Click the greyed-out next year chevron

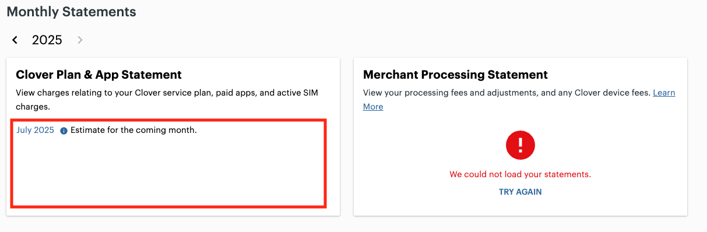(x=80, y=40)
